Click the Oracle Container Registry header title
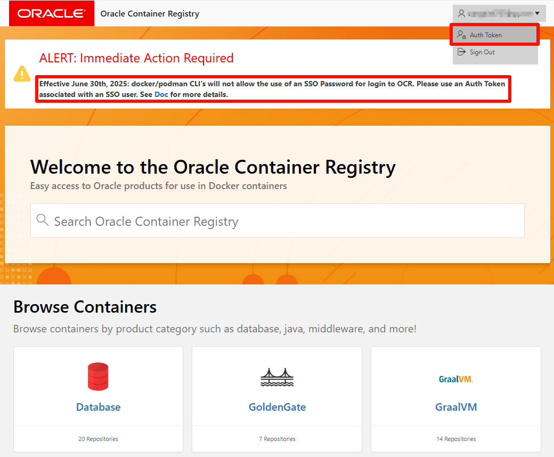The height and width of the screenshot is (457, 554). tap(150, 14)
